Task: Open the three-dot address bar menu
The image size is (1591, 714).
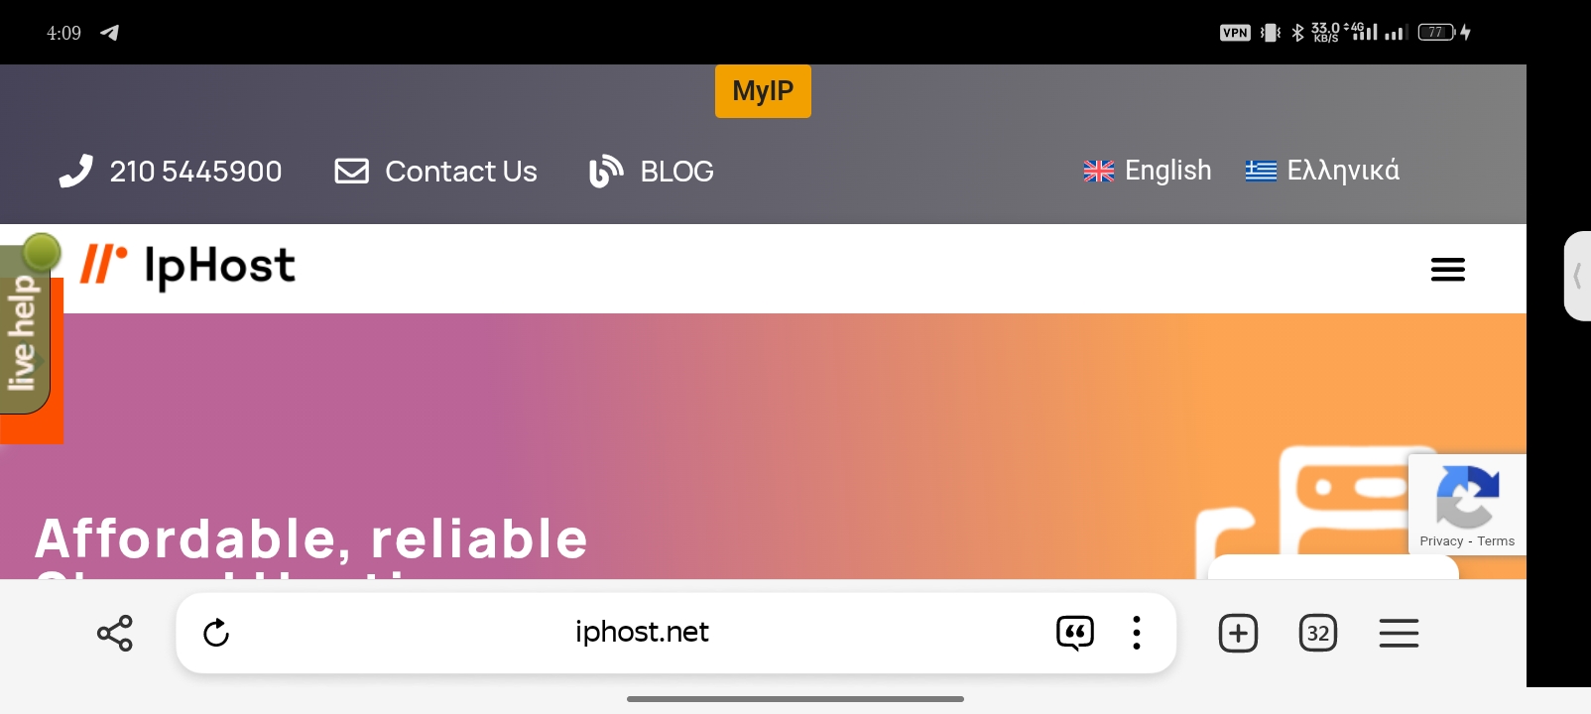Action: pos(1137,633)
